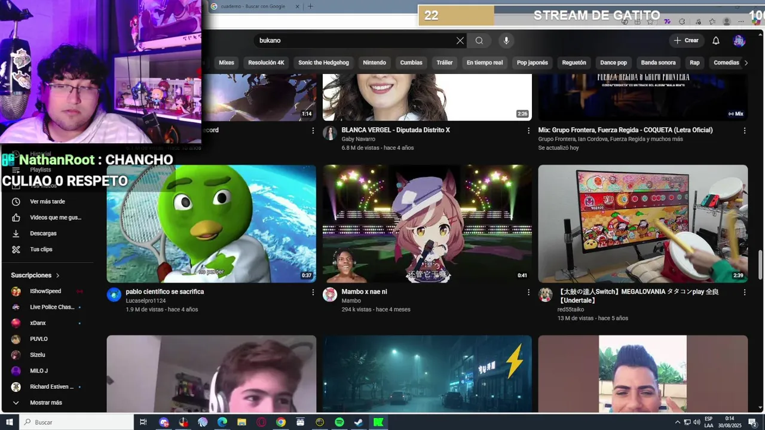
Task: Focus the search field containing bukano
Action: pos(356,41)
